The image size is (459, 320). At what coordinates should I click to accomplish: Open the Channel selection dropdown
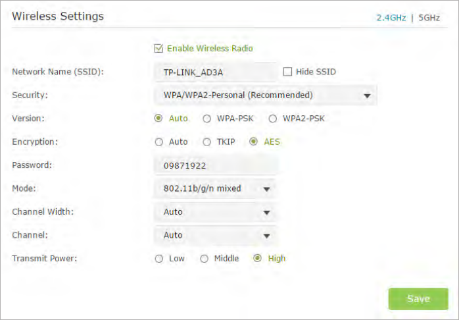(214, 235)
